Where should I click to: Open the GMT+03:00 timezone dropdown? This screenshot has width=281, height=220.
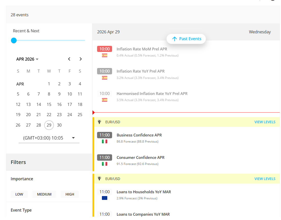tap(49, 138)
